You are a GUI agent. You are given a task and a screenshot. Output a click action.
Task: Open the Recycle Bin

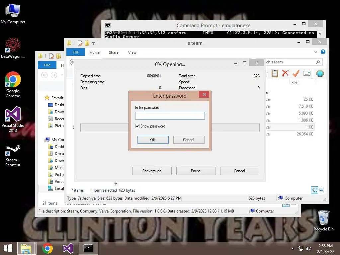pyautogui.click(x=323, y=220)
